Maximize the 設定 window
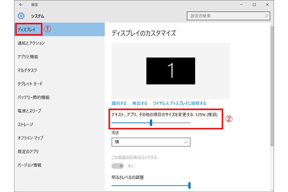 tap(254, 4)
